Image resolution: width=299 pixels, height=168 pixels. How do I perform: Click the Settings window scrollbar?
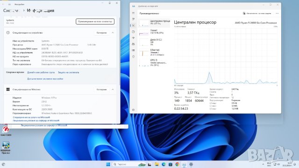[x=120, y=51]
